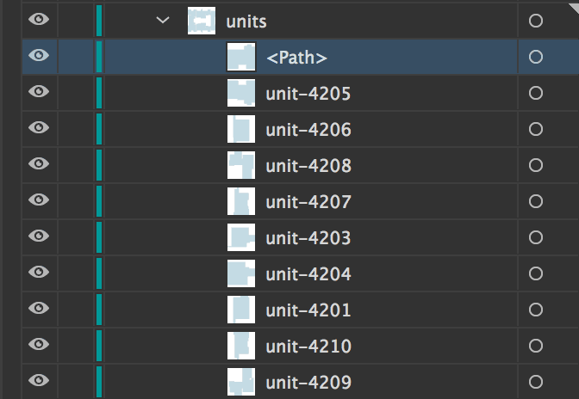Click the teal color bar of unit-4206
Screen dimensions: 579x399
click(99, 129)
